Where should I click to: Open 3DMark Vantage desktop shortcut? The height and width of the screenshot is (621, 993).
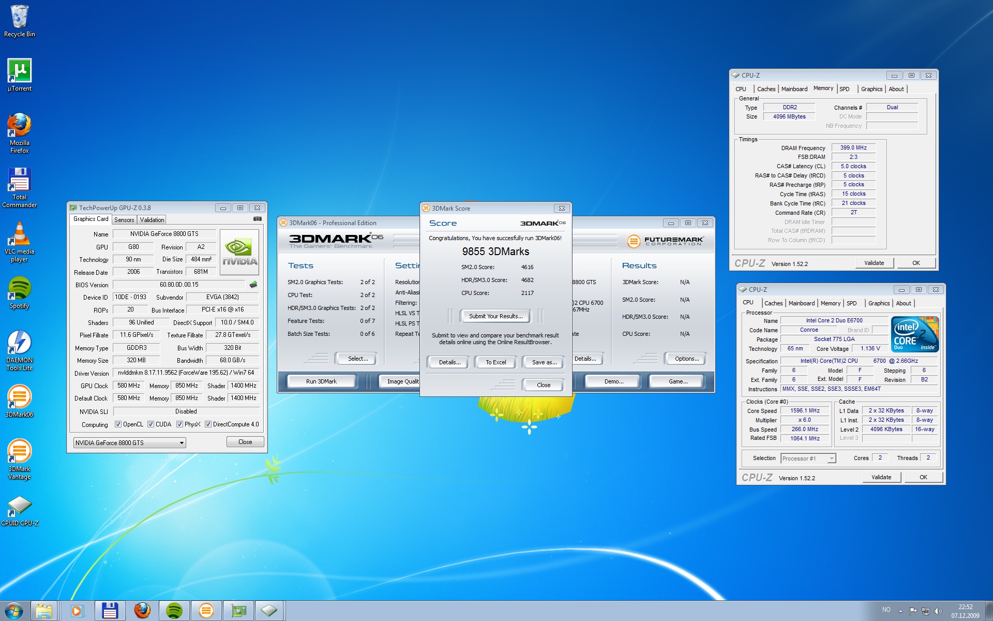pos(19,459)
